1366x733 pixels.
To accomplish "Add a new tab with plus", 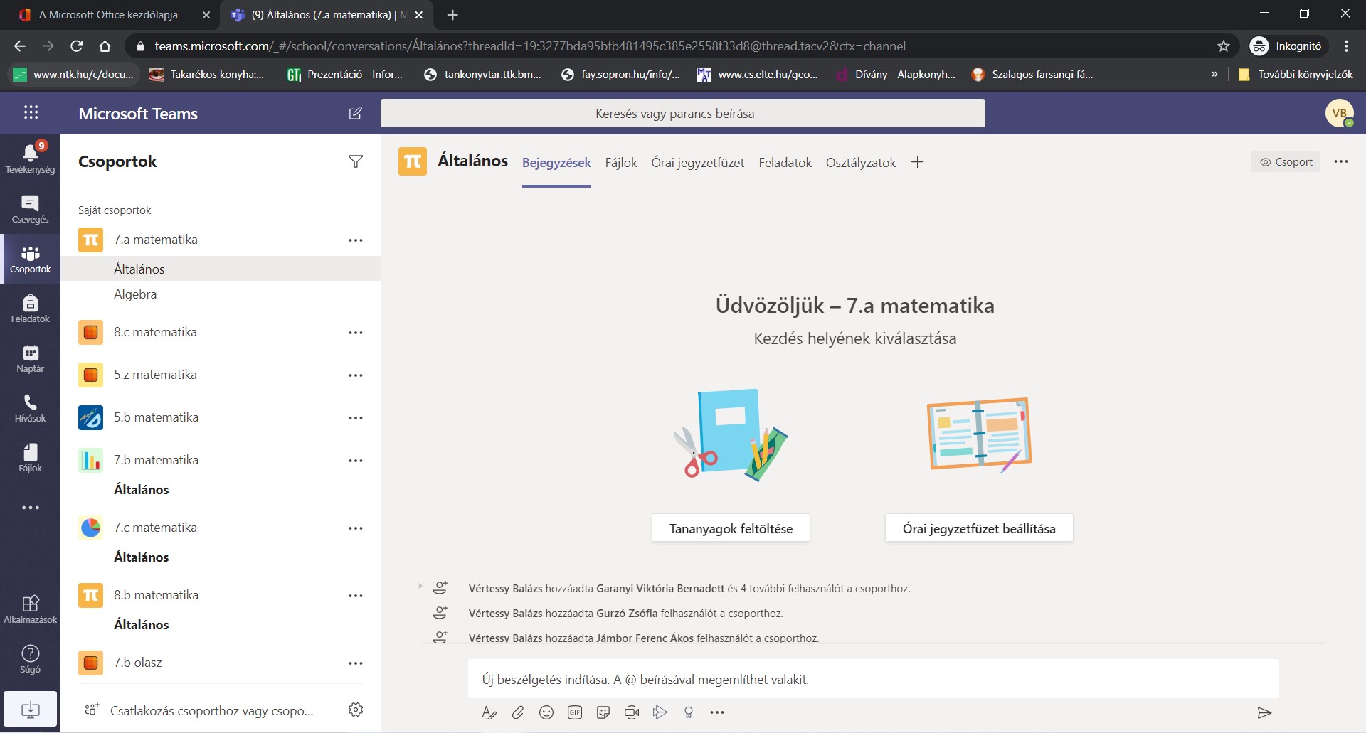I will click(918, 162).
